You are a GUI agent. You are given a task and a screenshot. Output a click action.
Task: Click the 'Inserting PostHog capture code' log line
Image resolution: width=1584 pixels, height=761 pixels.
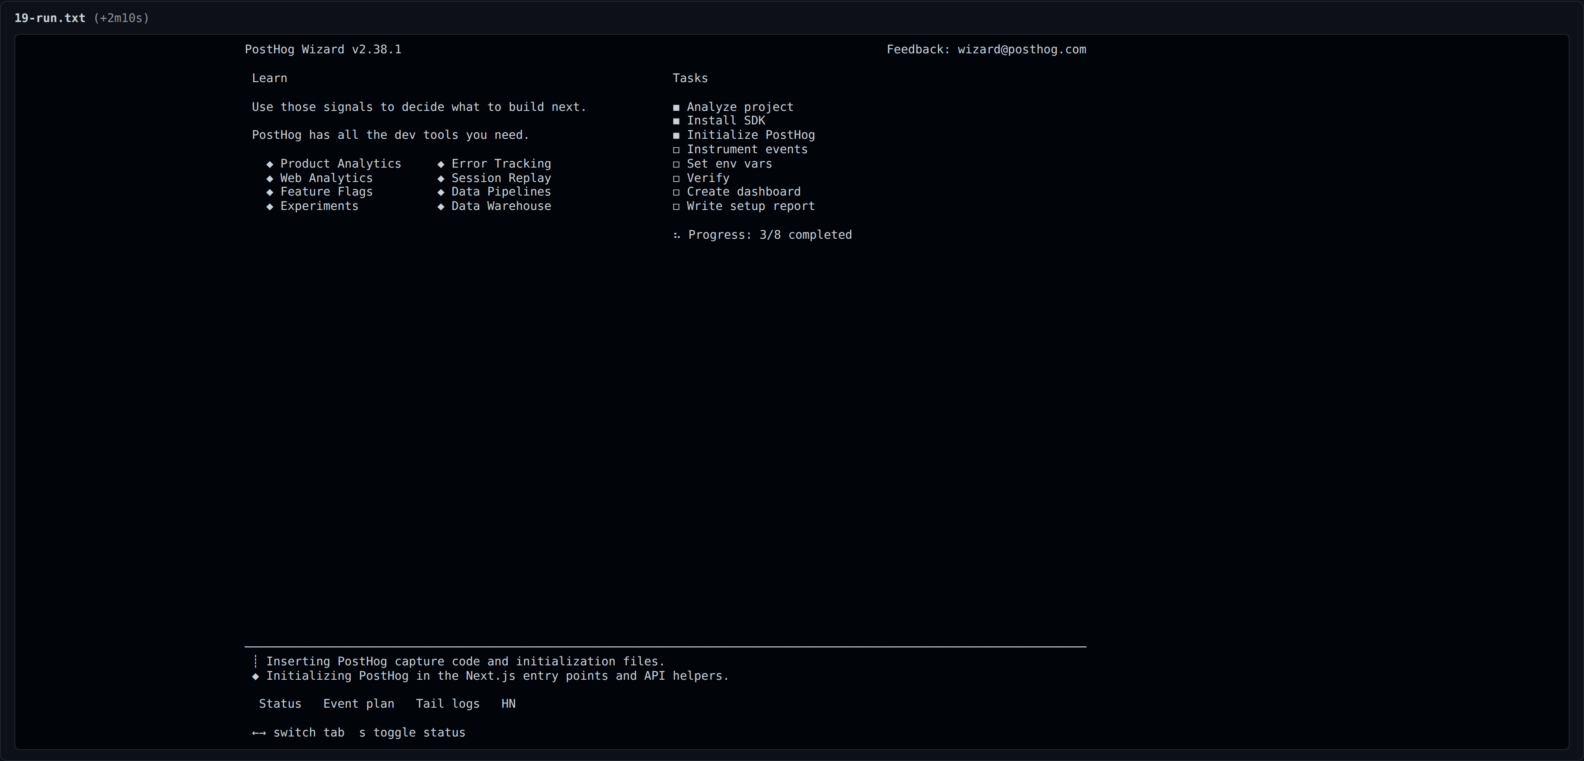tap(465, 662)
